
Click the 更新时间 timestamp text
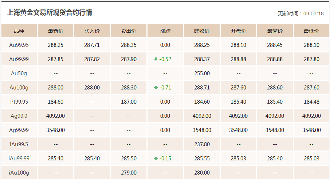coord(300,13)
